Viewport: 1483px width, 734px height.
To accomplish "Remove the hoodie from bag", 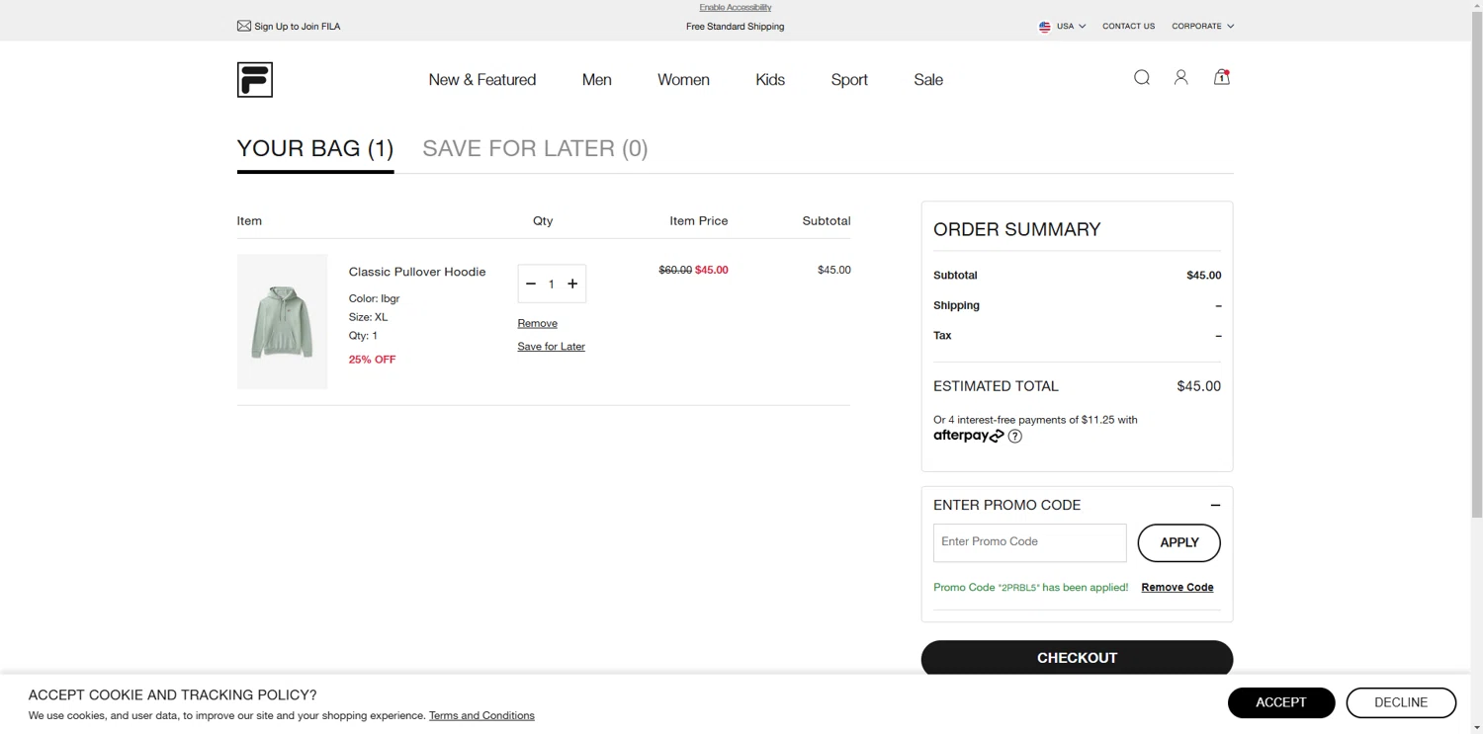I will click(538, 323).
